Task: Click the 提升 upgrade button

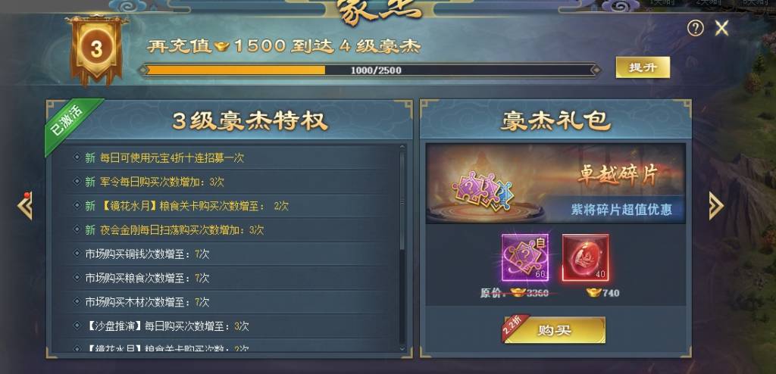Action: [643, 67]
